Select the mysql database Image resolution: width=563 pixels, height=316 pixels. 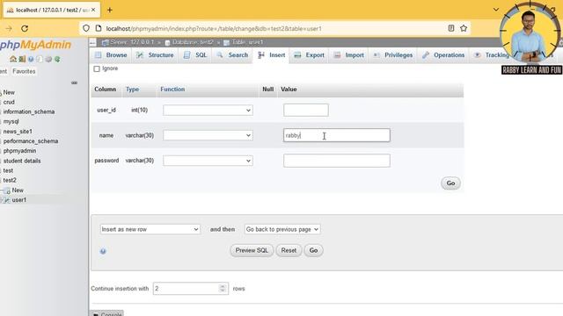11,121
